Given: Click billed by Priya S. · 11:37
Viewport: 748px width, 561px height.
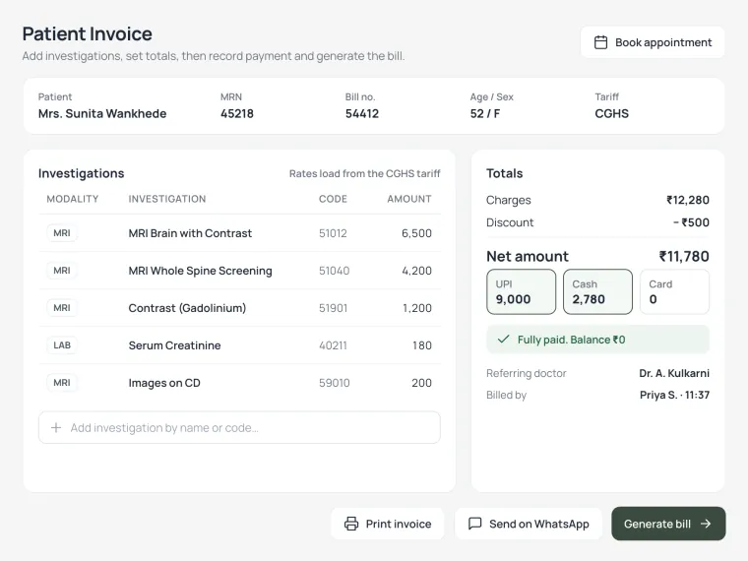Looking at the screenshot, I should point(674,395).
